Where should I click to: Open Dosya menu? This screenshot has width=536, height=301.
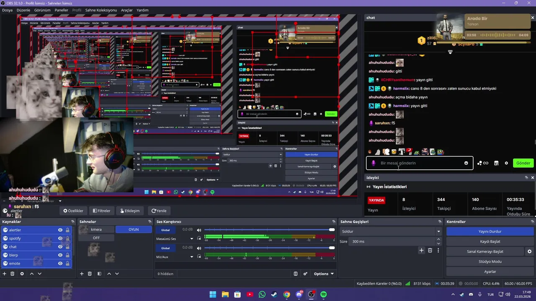7,10
